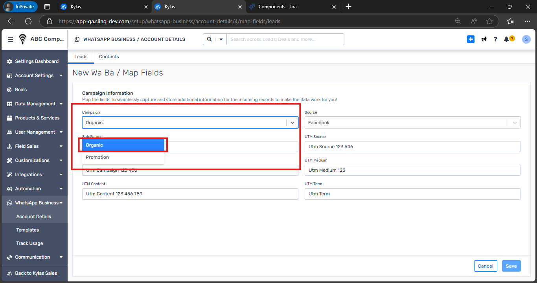Screen dimensions: 537x283
Task: Switch to the first Kylas browser tab
Action: (x=105, y=7)
